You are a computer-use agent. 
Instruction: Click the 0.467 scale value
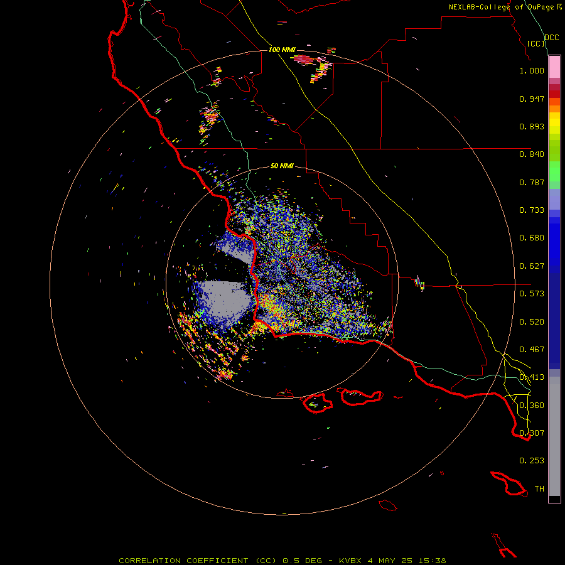point(532,350)
